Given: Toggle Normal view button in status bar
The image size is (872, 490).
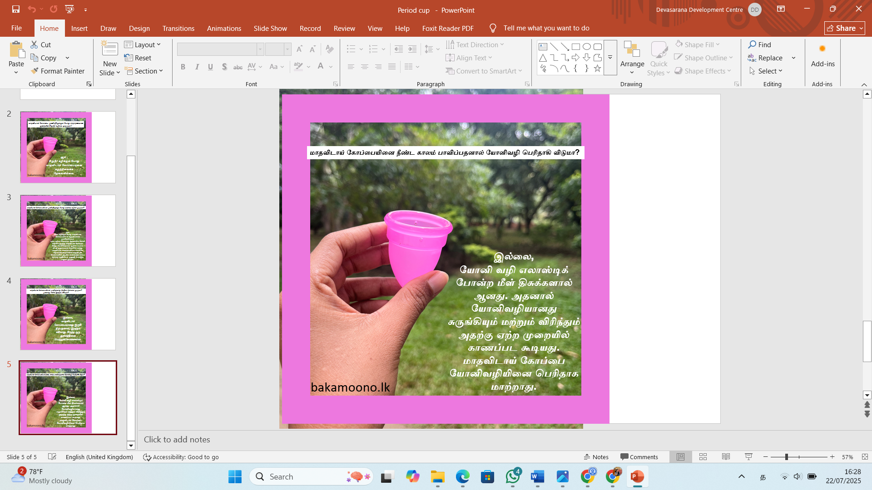Looking at the screenshot, I should coord(680,457).
